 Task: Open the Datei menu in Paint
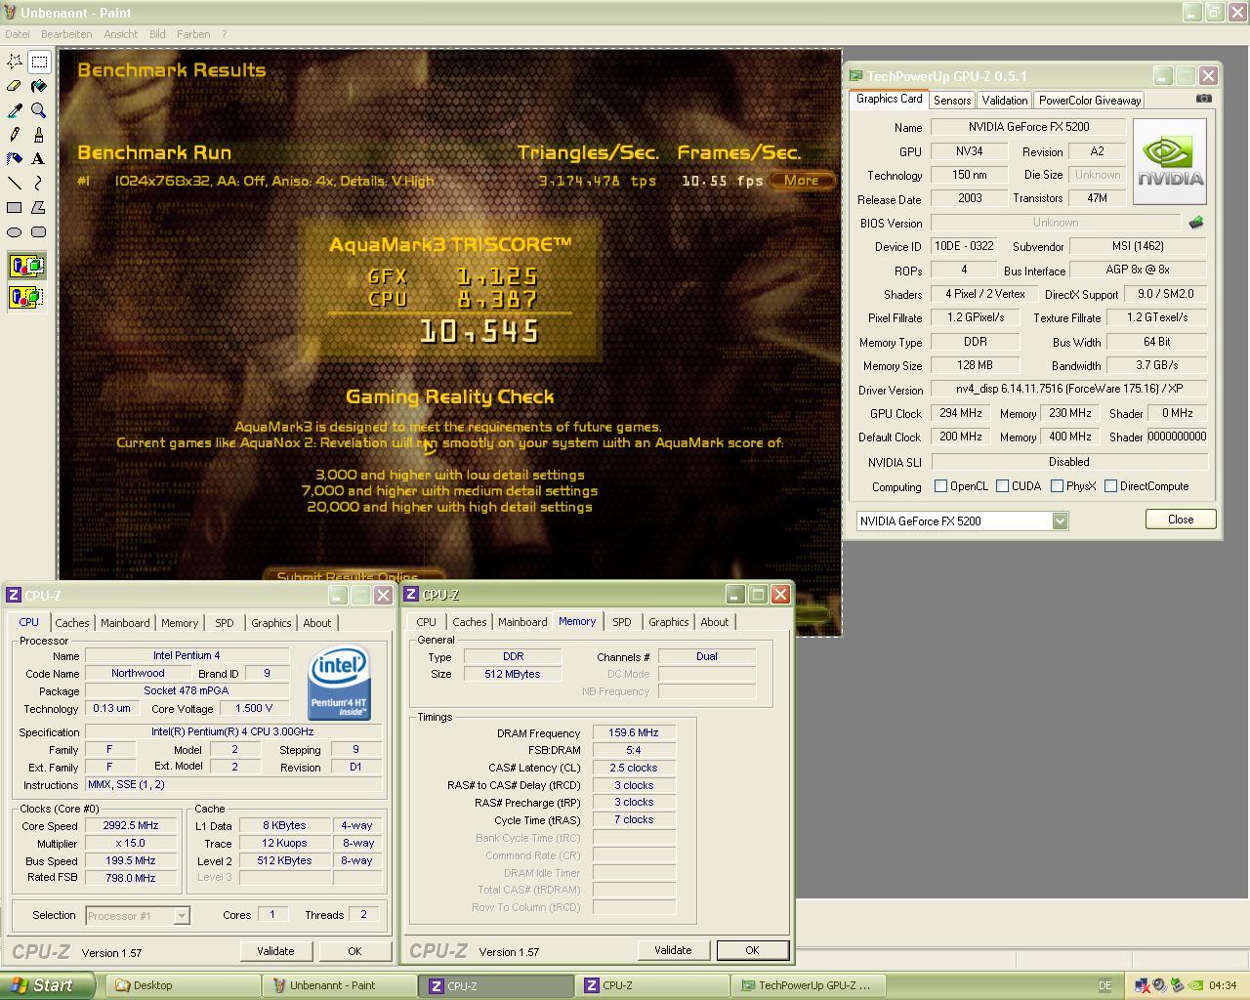click(17, 34)
